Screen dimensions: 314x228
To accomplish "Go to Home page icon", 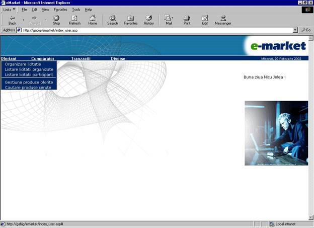I will pyautogui.click(x=93, y=18).
